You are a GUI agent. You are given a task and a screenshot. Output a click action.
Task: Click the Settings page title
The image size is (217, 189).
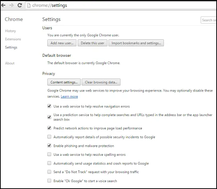point(51,20)
